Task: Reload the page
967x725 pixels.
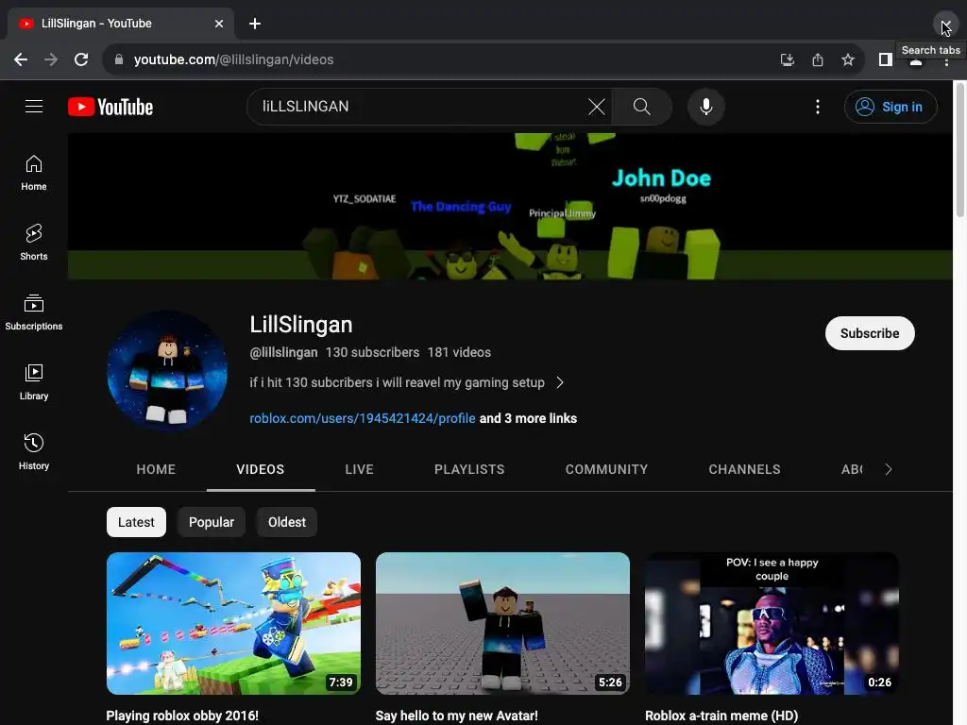Action: 81,59
